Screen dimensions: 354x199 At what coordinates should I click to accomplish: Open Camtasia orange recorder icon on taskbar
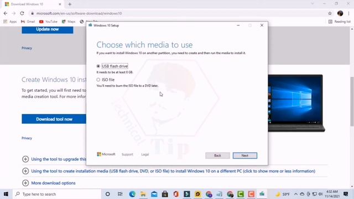[x=251, y=194]
